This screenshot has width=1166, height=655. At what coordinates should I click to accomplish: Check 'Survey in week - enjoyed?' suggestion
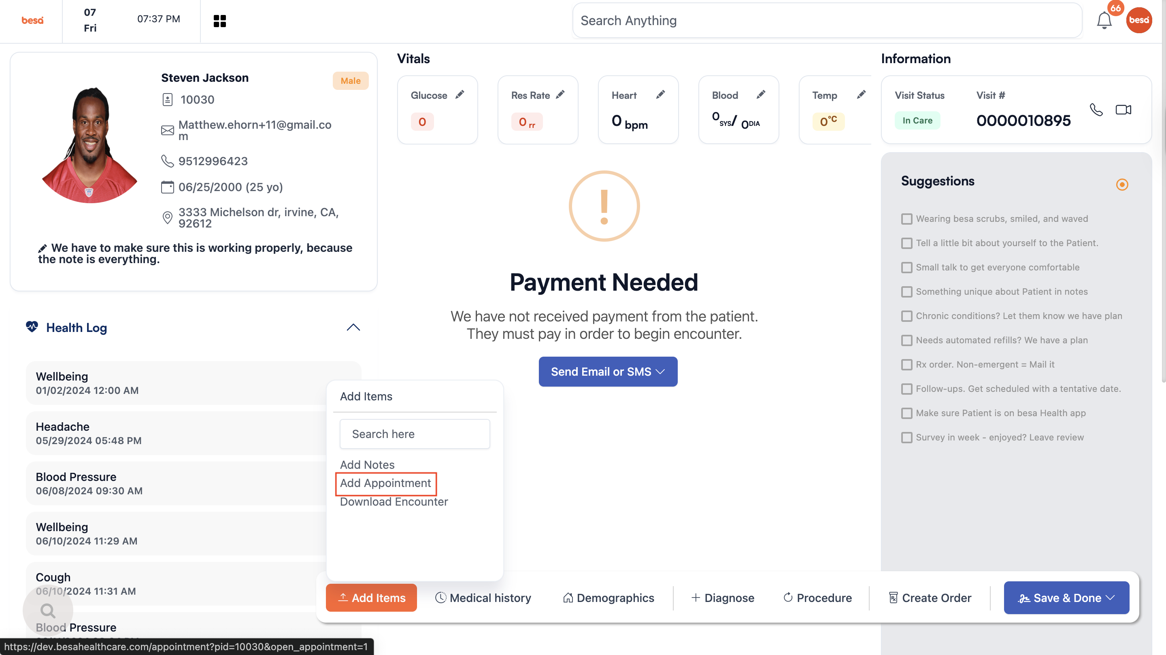[x=906, y=438]
